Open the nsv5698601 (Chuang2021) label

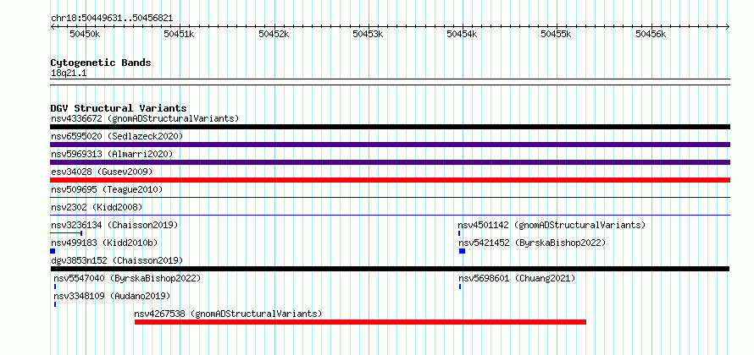click(517, 278)
